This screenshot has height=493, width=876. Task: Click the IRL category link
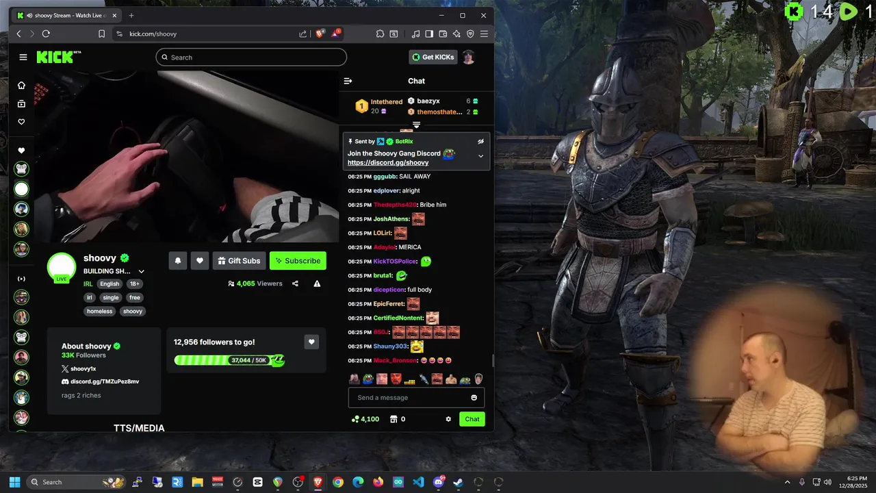click(88, 284)
